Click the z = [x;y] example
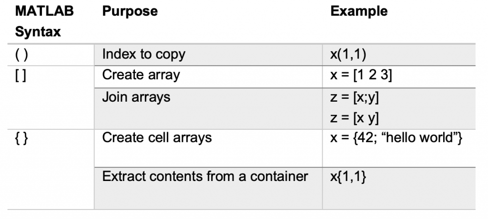488x219 pixels. 355,98
